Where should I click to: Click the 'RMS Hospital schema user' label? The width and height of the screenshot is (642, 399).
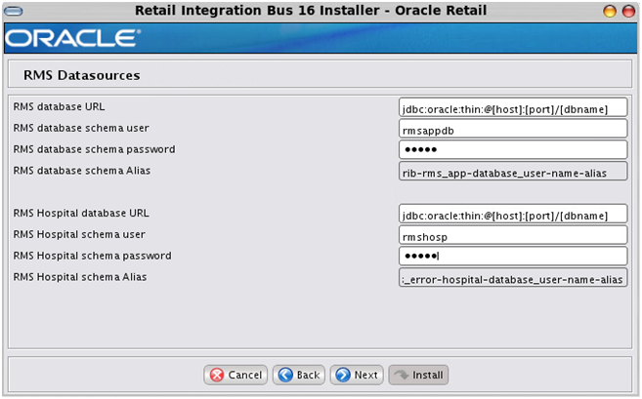(79, 234)
